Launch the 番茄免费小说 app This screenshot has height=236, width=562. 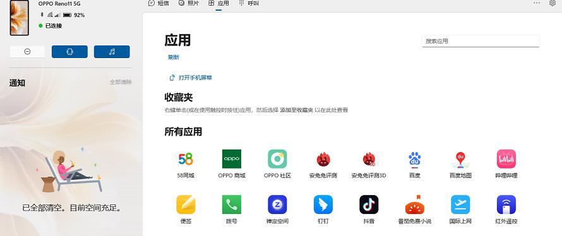(x=415, y=204)
